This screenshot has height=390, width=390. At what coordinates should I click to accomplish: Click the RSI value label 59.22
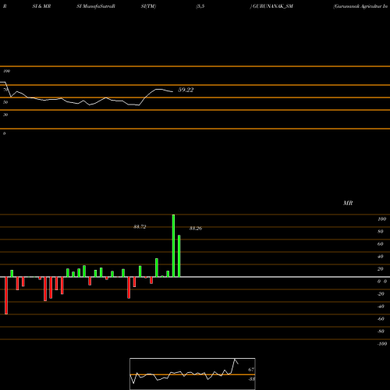(x=186, y=90)
